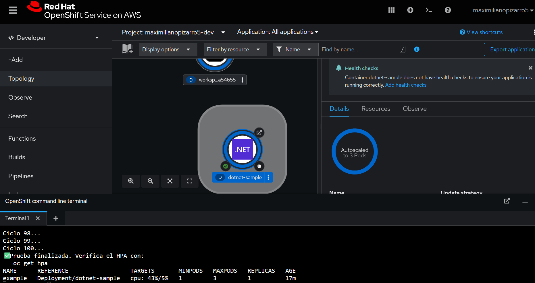Add a new terminal tab
This screenshot has height=283, width=535.
[56, 218]
